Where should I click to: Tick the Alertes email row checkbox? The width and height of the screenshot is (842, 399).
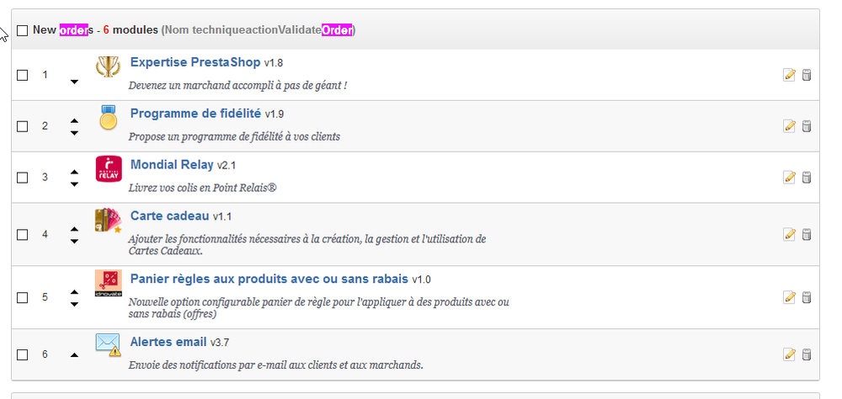coord(22,354)
